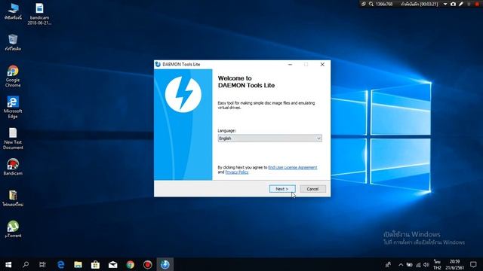Image resolution: width=483 pixels, height=271 pixels.
Task: Open the Windows Start menu
Action: click(x=8, y=264)
